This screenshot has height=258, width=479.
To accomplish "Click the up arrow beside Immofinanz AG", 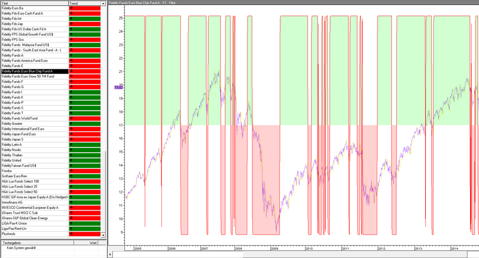I will pos(72,202).
